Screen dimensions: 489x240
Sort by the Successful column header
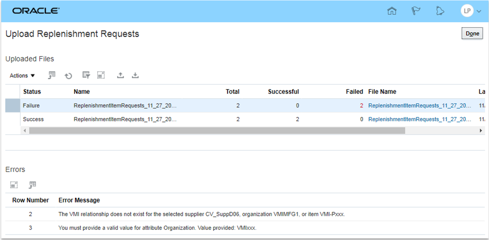284,92
